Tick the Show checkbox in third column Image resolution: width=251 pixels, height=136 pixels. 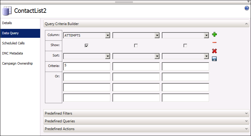(x=185, y=46)
